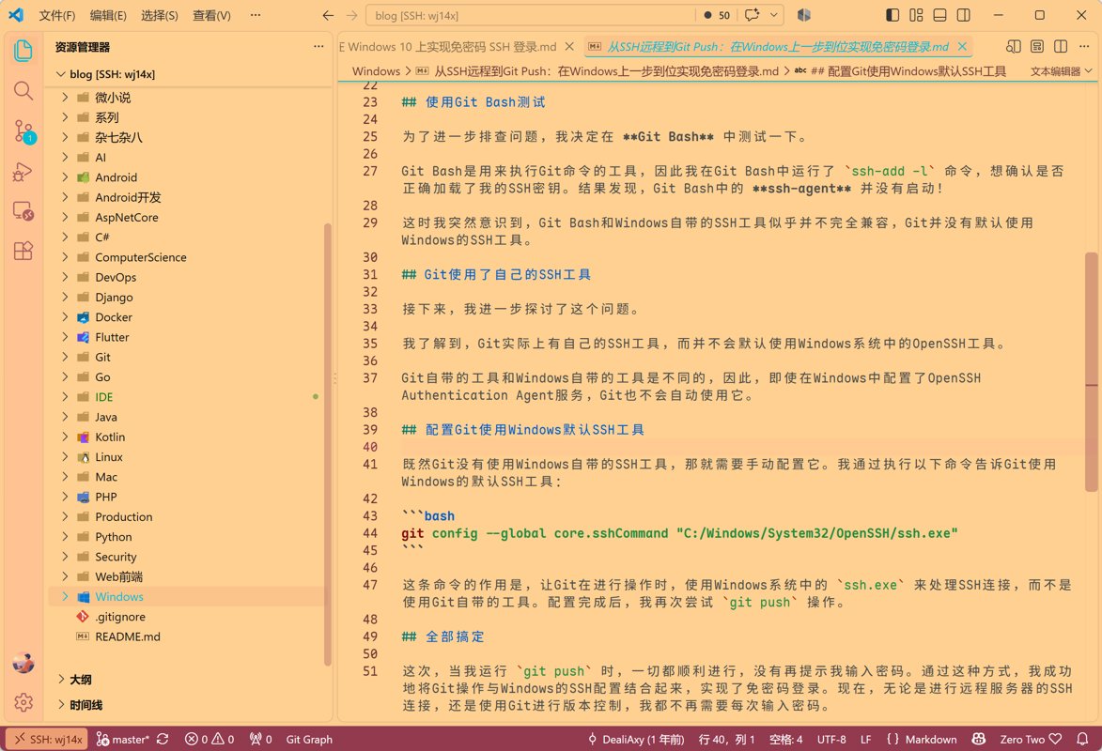1102x751 pixels.
Task: Click the master* branch indicator
Action: click(123, 739)
